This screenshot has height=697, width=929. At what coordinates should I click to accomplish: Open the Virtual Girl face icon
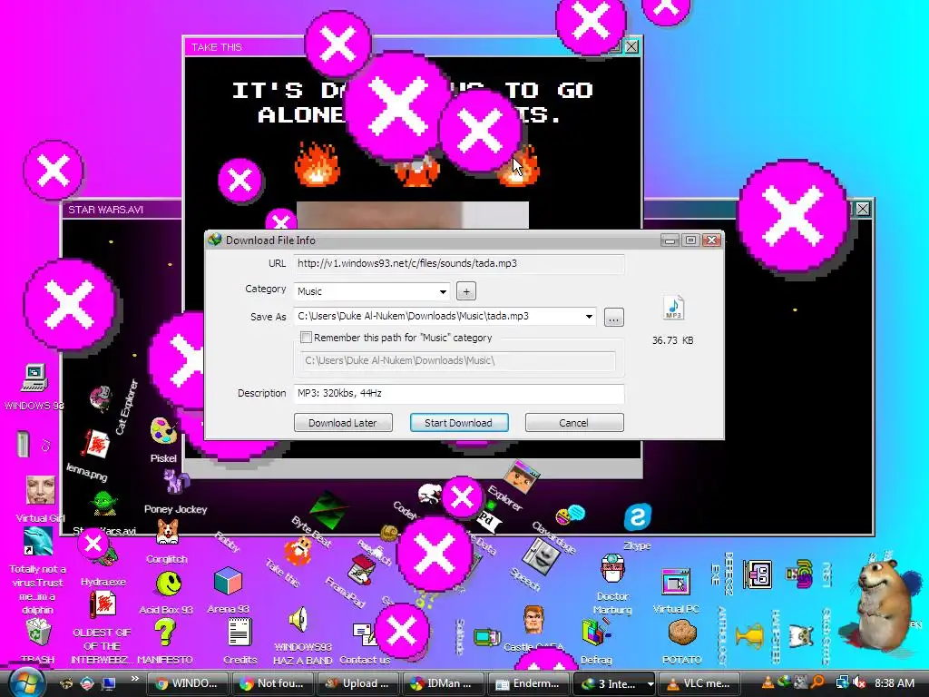[x=41, y=489]
